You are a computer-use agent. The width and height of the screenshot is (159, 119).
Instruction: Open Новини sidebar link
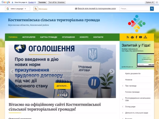[129, 80]
